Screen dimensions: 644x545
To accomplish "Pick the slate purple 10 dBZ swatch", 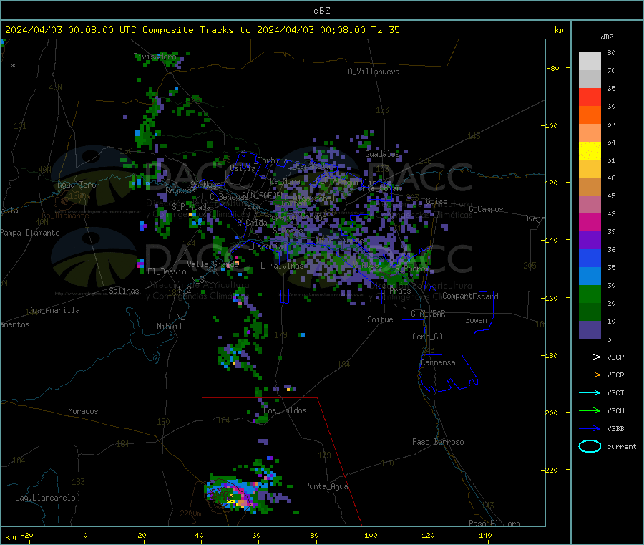I will 590,330.
